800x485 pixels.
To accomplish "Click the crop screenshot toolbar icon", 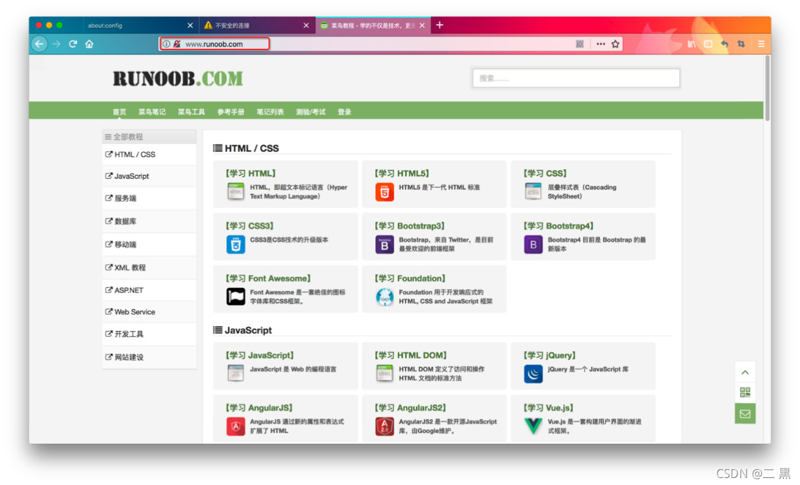I will [741, 44].
